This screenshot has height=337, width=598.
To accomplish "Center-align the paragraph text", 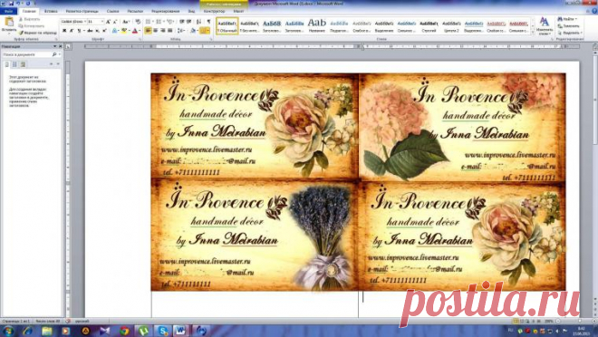I will tap(156, 31).
